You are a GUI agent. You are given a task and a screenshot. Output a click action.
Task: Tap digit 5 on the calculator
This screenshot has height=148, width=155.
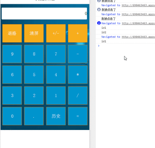pos(34,75)
